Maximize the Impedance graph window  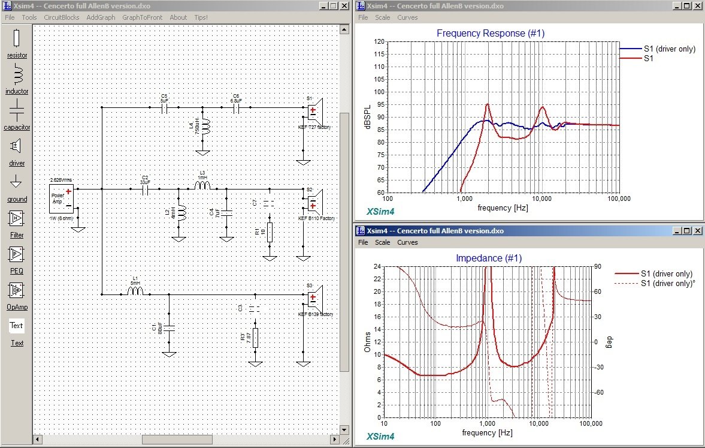click(687, 231)
